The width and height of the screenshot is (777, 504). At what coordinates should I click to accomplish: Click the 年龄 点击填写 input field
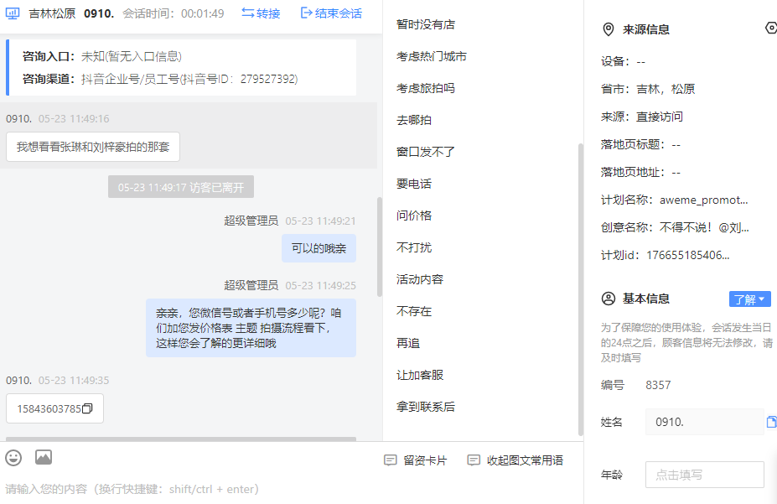coord(705,475)
